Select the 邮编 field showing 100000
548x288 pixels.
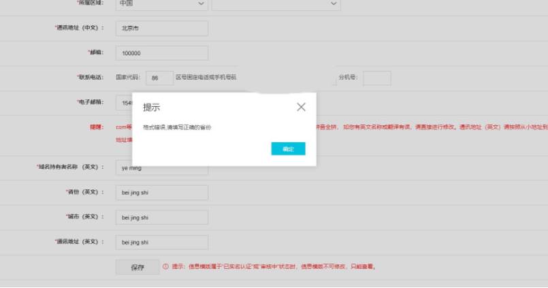coord(161,53)
